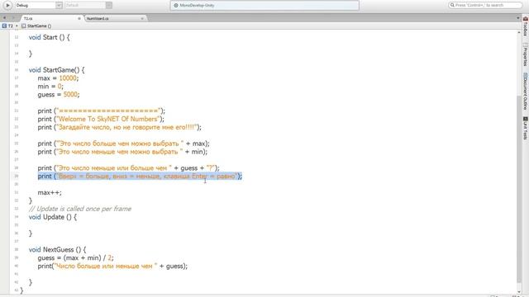
Task: Click the print line of equals signs
Action: 101,111
